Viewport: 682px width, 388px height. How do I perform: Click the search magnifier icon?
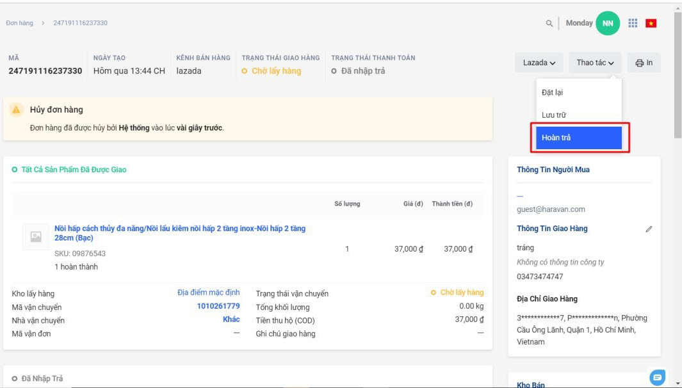(549, 24)
